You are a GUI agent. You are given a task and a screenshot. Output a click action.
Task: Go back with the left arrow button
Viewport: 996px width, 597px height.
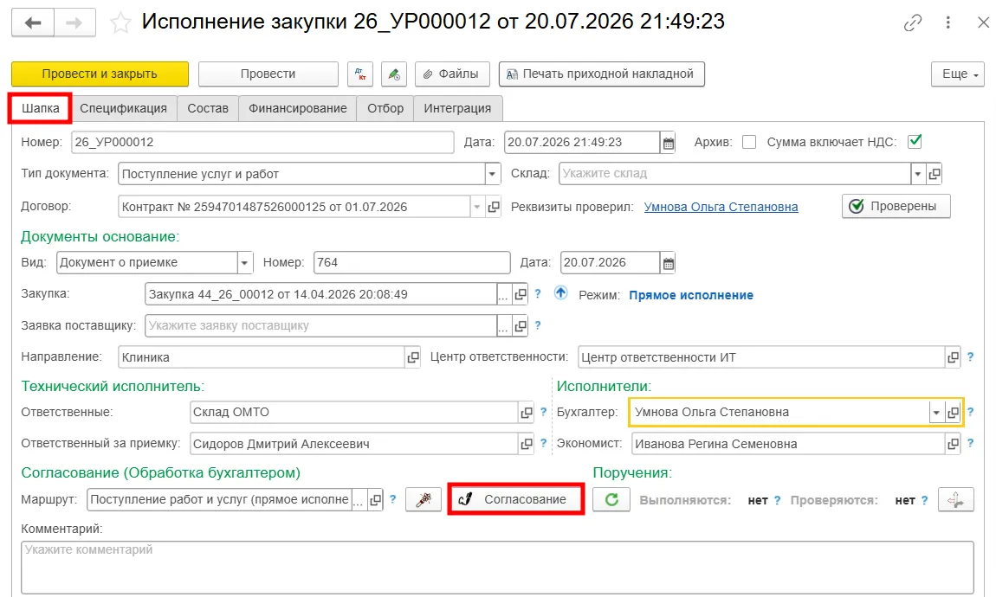click(x=33, y=22)
